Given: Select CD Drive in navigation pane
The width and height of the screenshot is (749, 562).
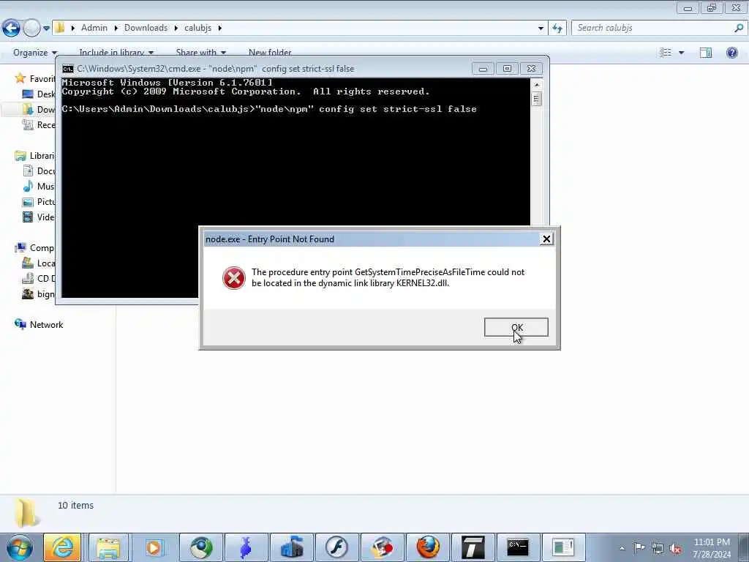Looking at the screenshot, I should tap(39, 279).
